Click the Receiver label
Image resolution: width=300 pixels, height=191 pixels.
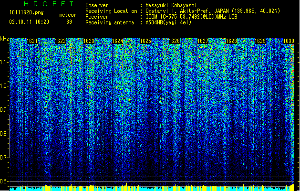pos(97,17)
